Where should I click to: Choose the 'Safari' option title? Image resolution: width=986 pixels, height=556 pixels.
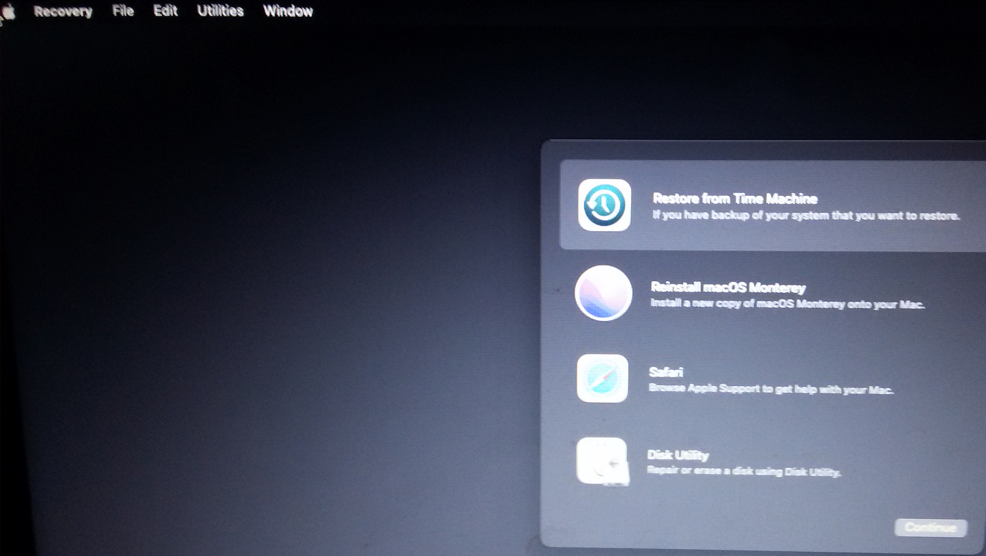(x=666, y=372)
